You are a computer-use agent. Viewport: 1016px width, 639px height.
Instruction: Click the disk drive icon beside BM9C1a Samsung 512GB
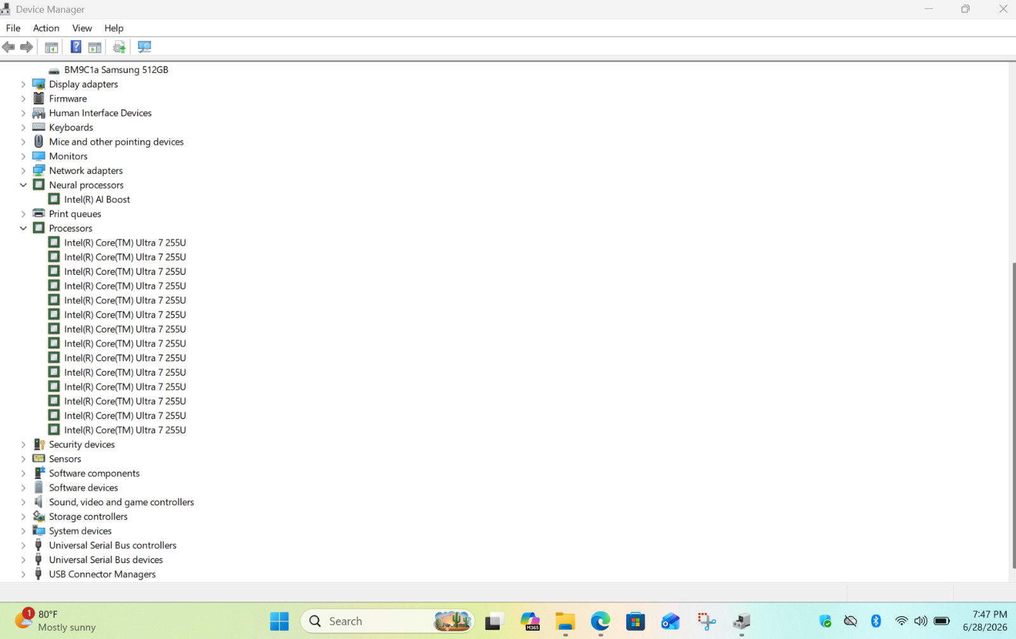click(x=54, y=70)
